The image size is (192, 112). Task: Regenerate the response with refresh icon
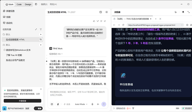coord(105,21)
